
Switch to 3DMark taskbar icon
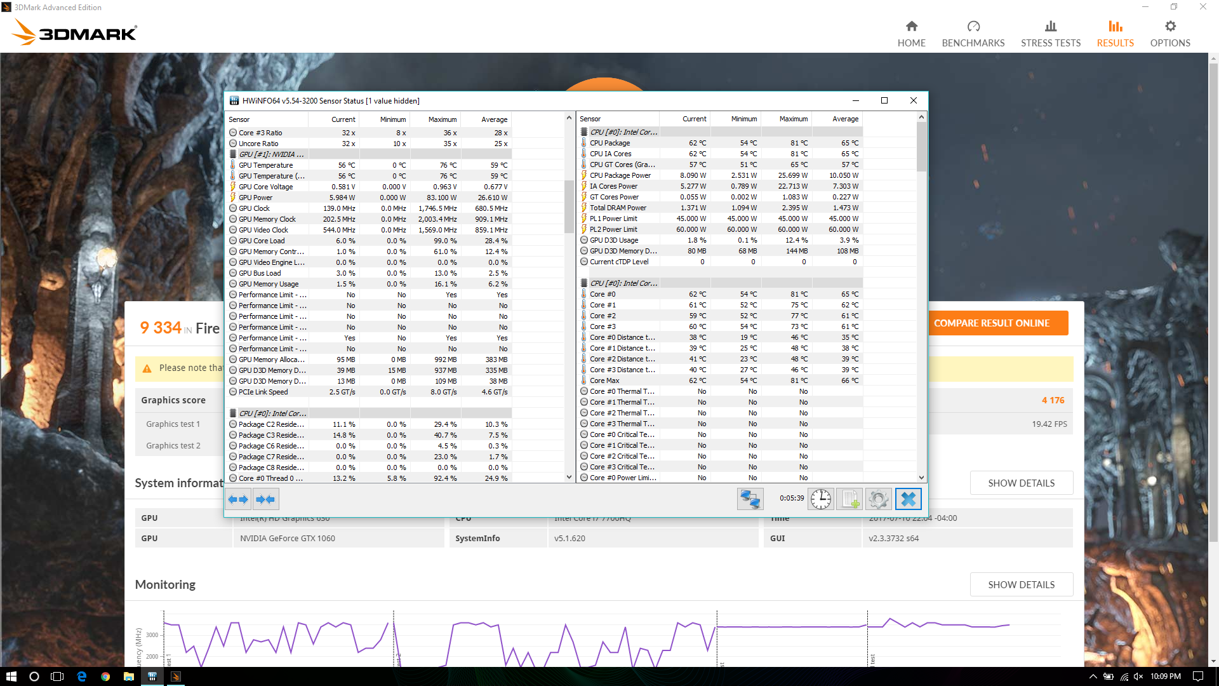(x=176, y=676)
